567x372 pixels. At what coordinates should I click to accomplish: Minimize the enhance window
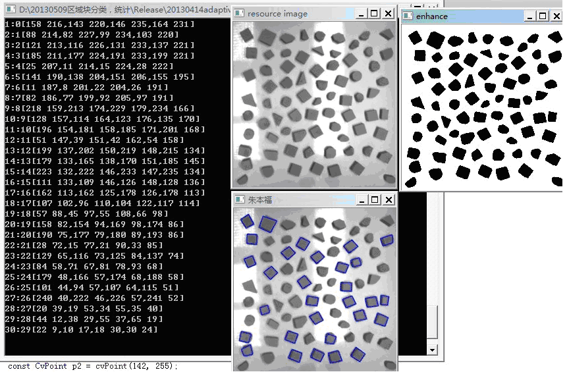[529, 16]
